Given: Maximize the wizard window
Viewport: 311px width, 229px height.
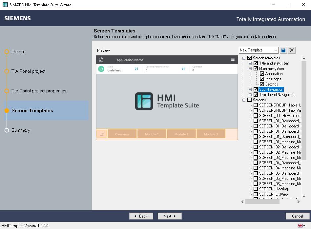Looking at the screenshot, I should tap(288, 5).
